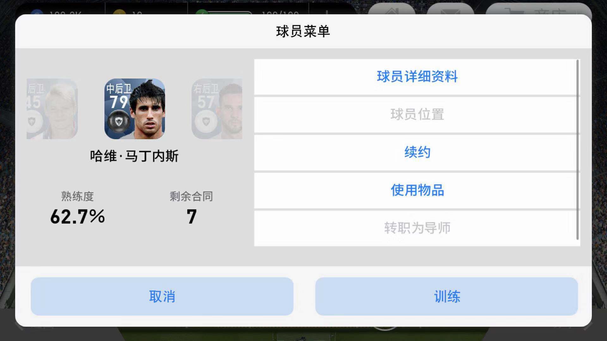The width and height of the screenshot is (607, 341).
Task: Tap the 取消 cancel button
Action: (162, 296)
